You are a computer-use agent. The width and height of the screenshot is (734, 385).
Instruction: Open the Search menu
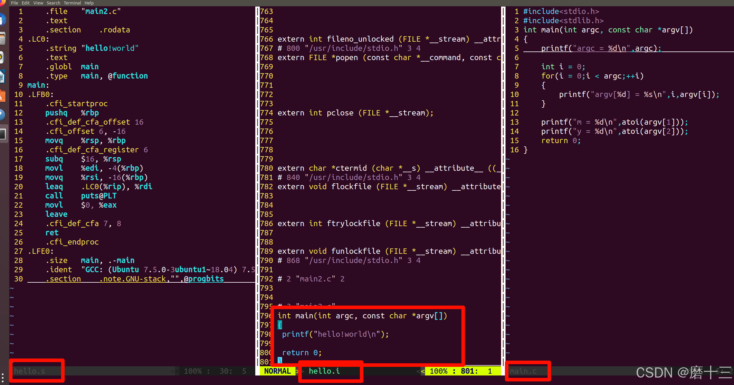coord(53,3)
